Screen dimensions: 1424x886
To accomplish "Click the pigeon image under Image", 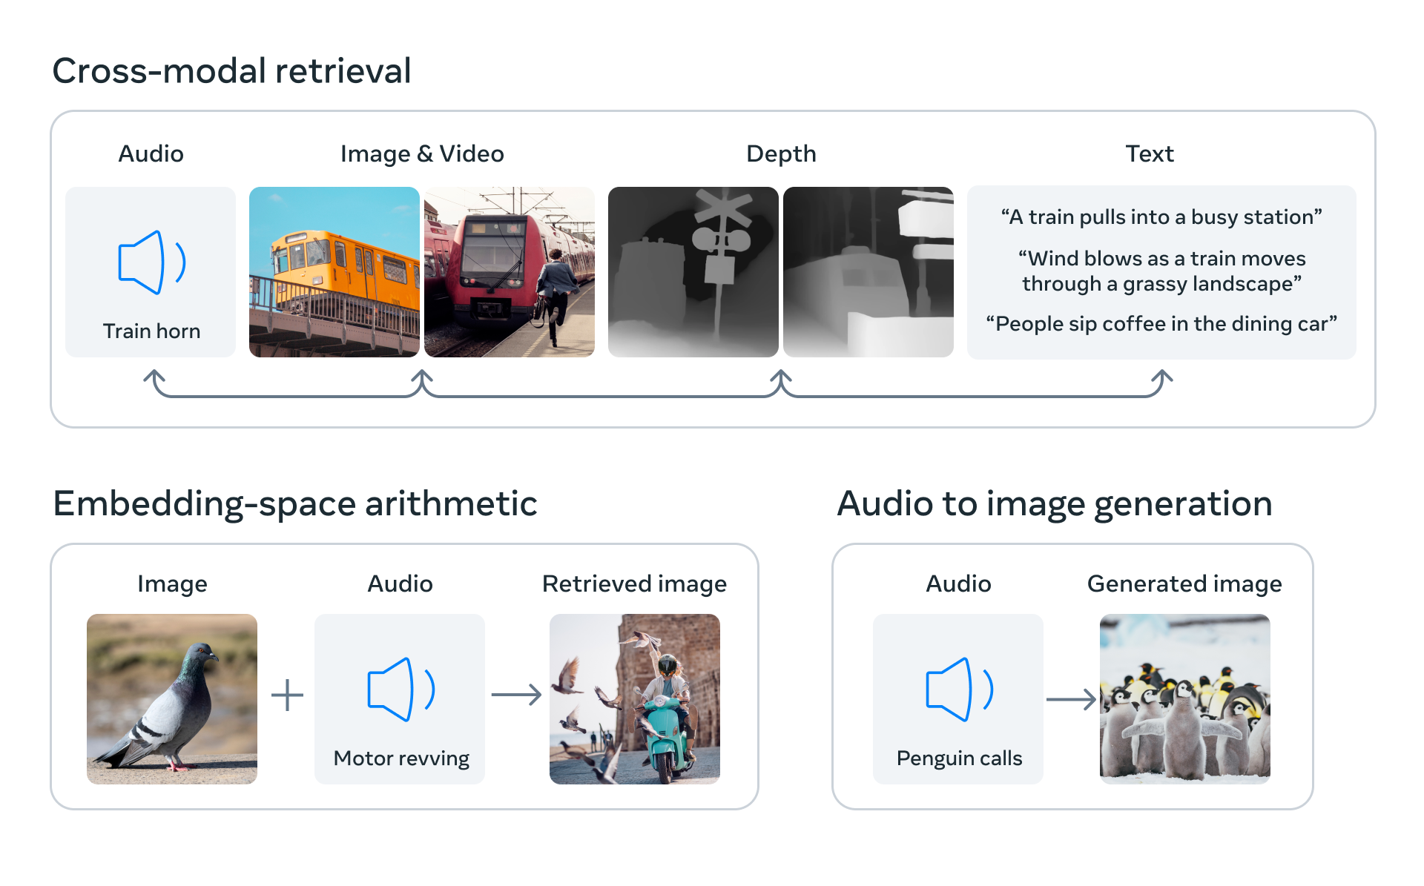I will [x=171, y=697].
